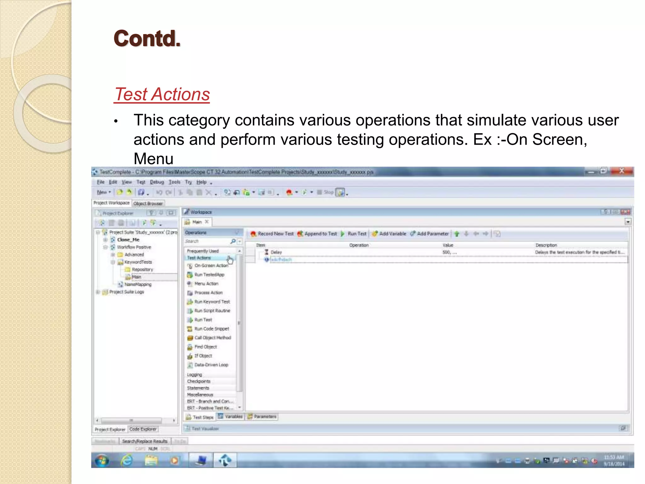Switch to the Variables tab

tap(231, 417)
